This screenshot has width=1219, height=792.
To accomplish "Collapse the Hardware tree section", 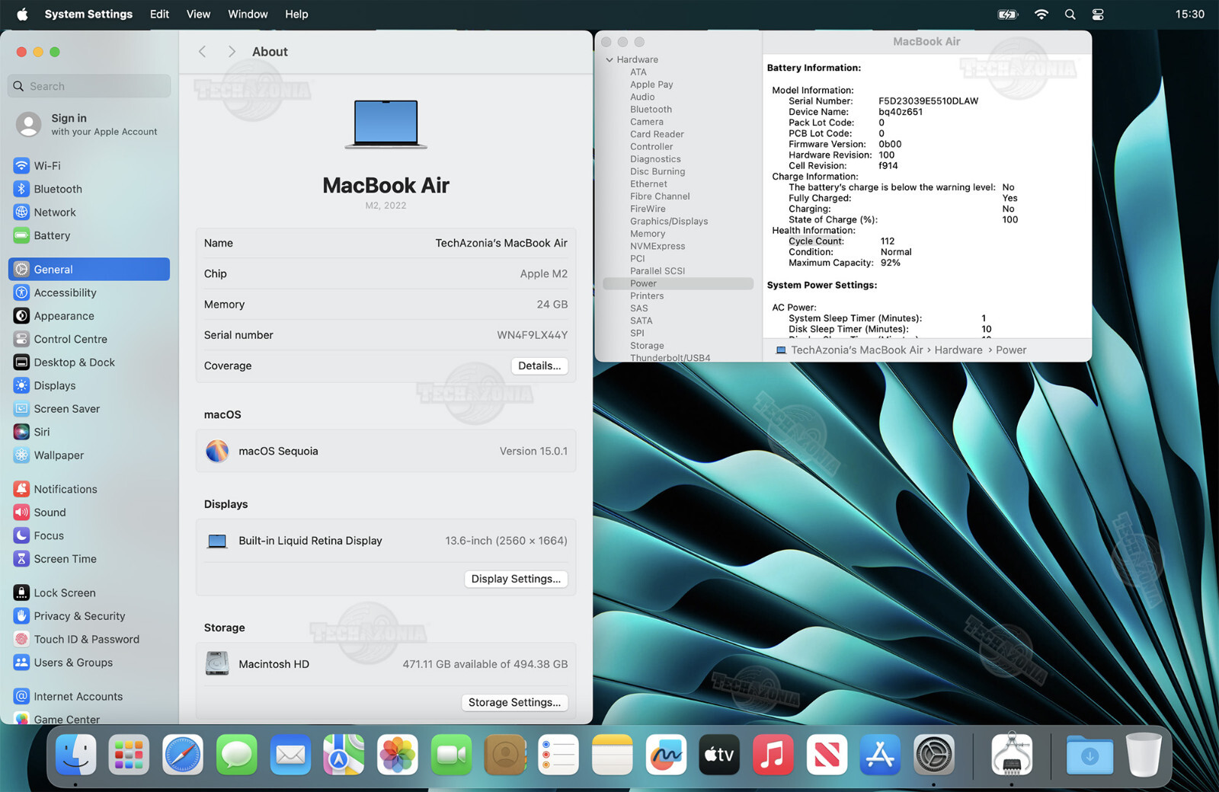I will [609, 59].
